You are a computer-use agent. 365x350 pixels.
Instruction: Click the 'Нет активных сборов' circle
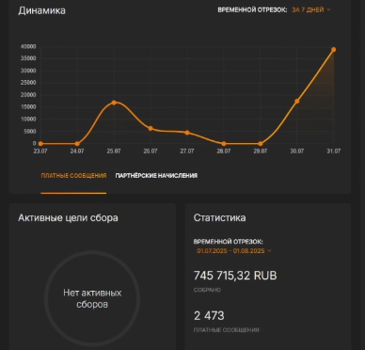[92, 298]
